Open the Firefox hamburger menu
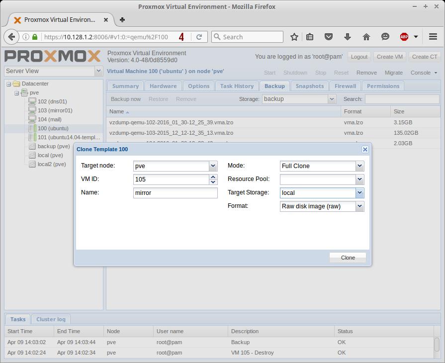Screen dimensions: 445x363 pyautogui.click(x=433, y=37)
